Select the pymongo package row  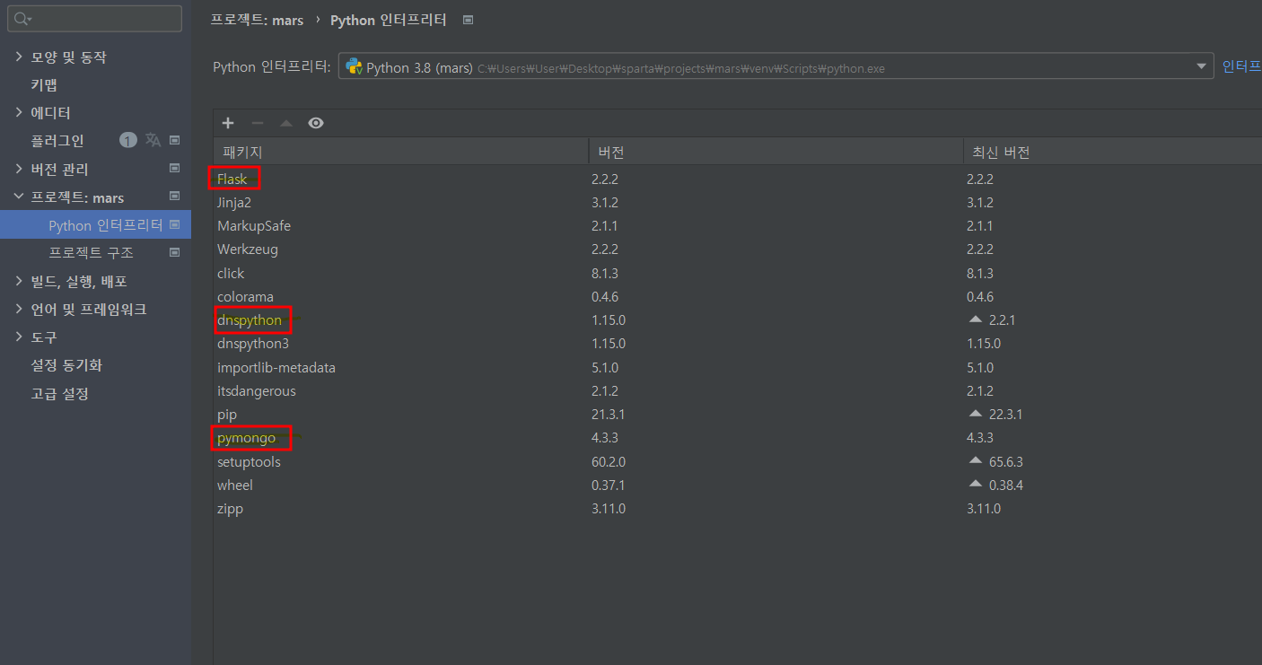pos(737,438)
